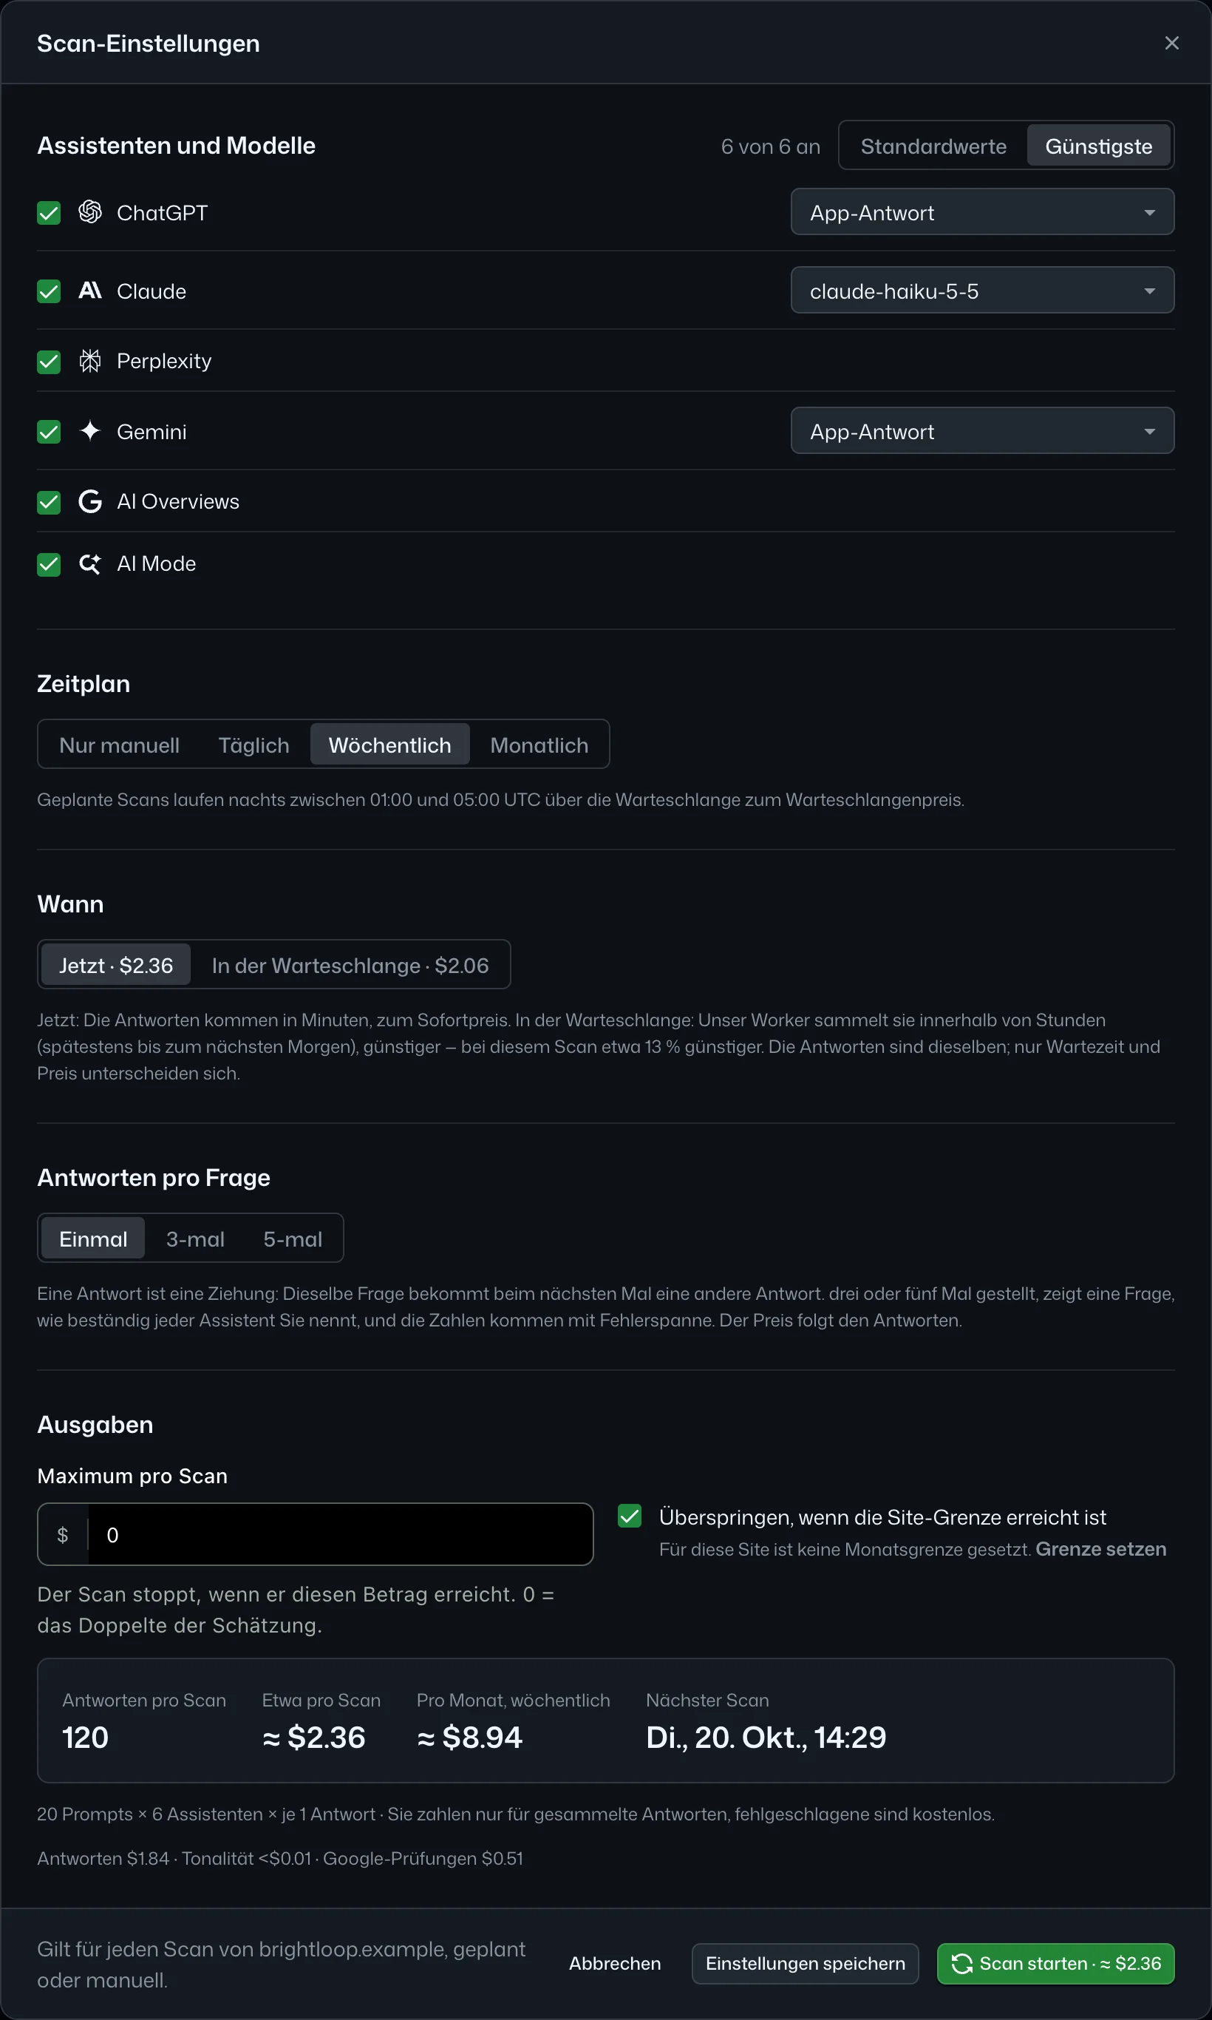1212x2020 pixels.
Task: Click the Gemini sparkle icon
Action: (x=90, y=432)
